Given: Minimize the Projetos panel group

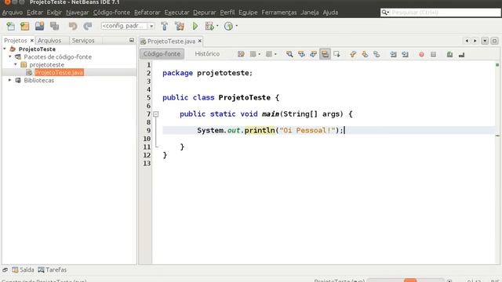Looking at the screenshot, I should tap(132, 40).
